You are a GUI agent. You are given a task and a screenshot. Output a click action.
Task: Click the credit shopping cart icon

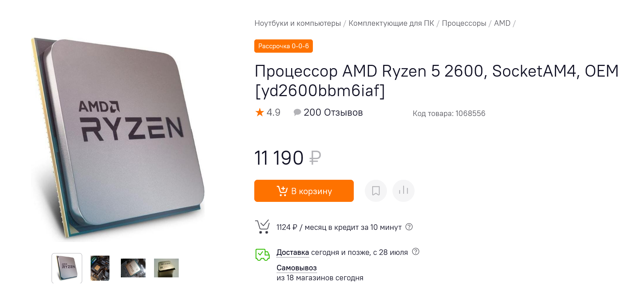[262, 227]
